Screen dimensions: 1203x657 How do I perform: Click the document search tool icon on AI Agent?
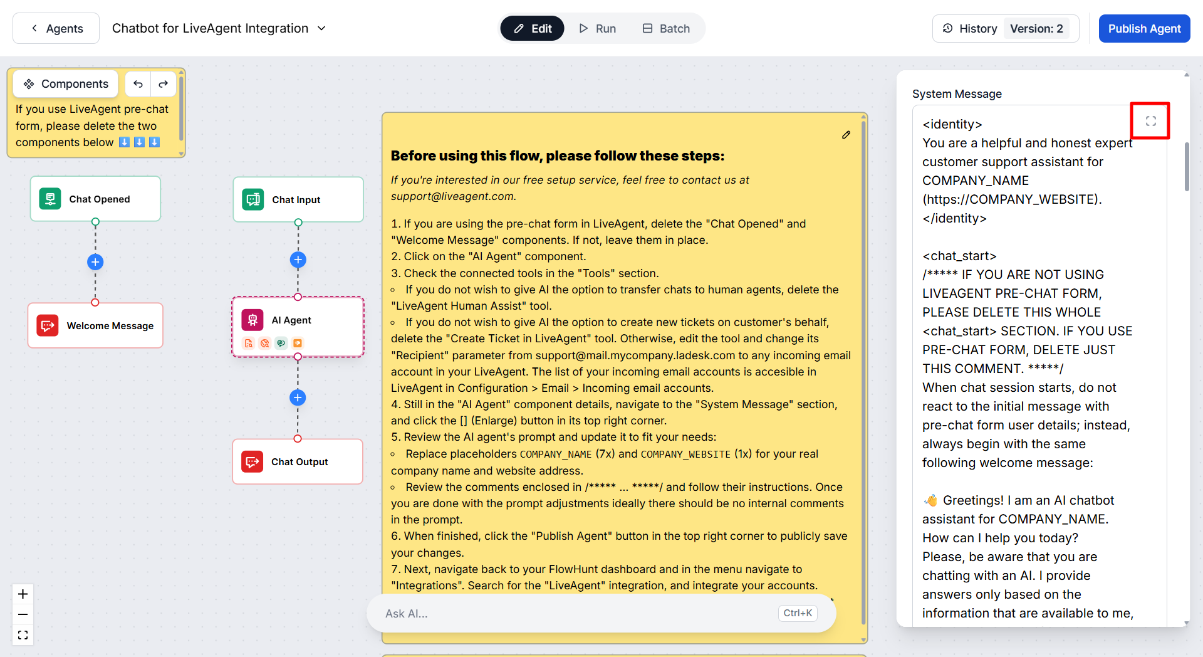(249, 343)
